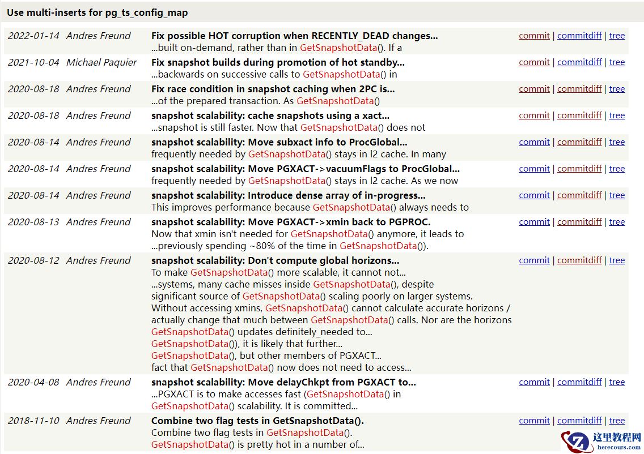View the commitdiff for Michael Paquier's 2021-10-04 commit
Image resolution: width=644 pixels, height=454 pixels.
point(579,62)
